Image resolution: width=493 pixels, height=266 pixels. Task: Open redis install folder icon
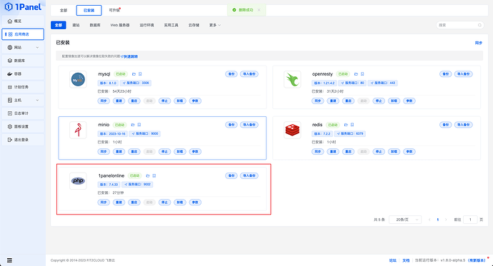tap(346, 125)
